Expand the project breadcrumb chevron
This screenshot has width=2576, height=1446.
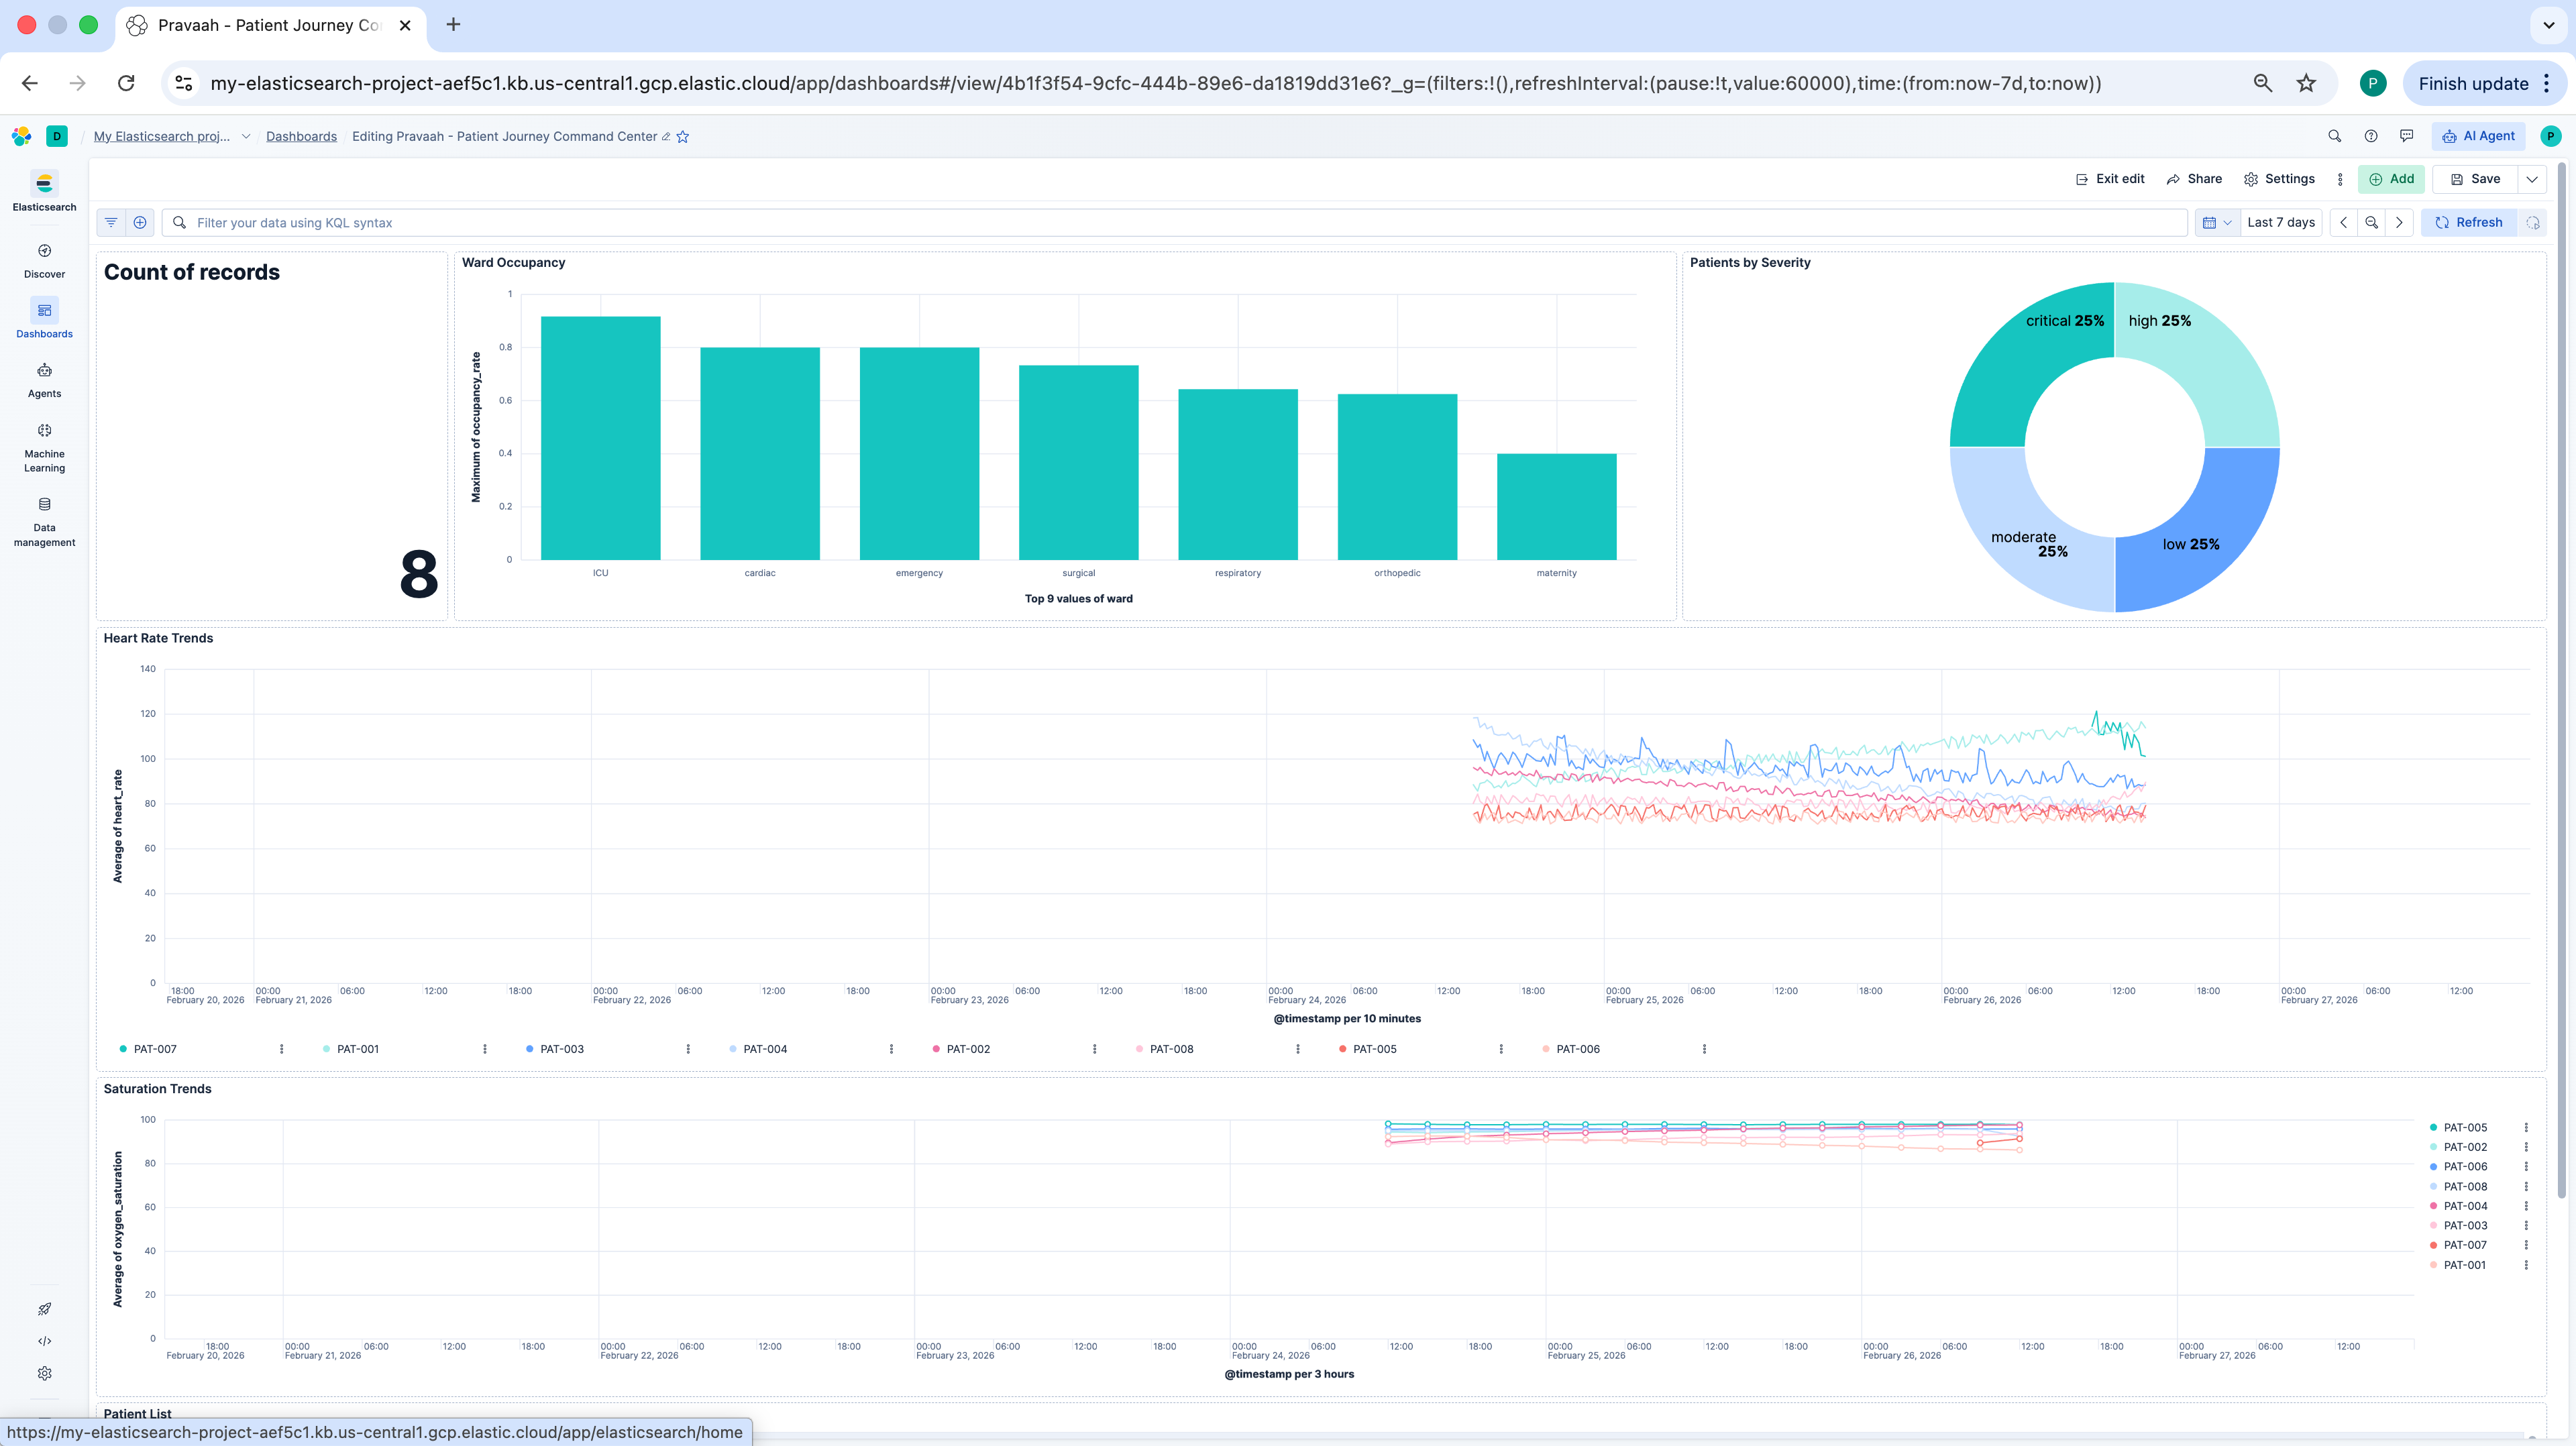(x=246, y=136)
